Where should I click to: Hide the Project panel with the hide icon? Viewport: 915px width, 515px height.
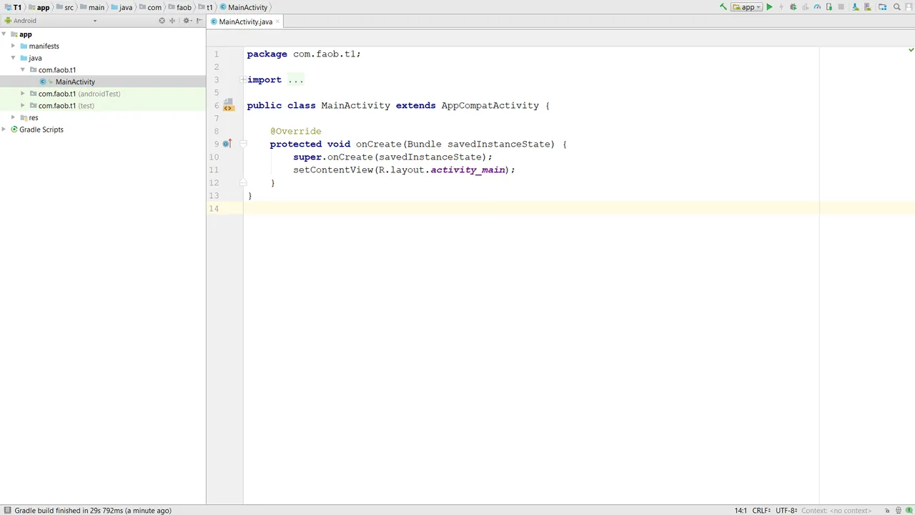(199, 21)
